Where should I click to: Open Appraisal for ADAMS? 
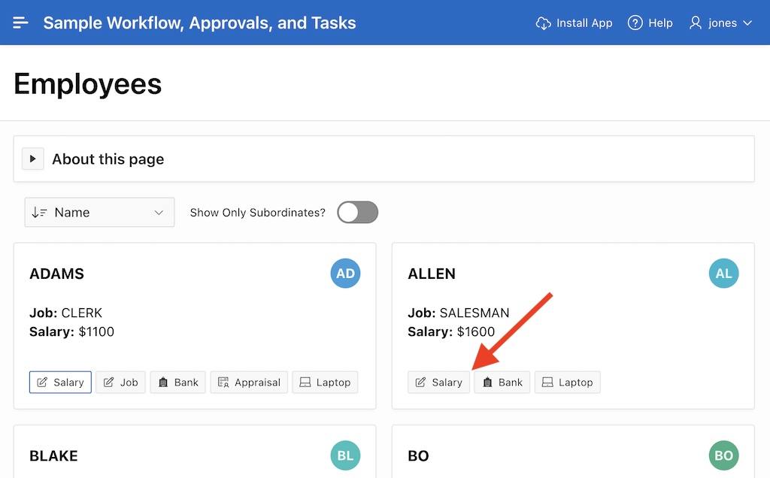coord(248,383)
